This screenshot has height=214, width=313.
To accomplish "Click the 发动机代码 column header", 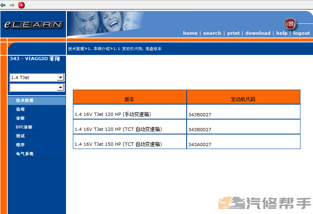I will coord(243,97).
